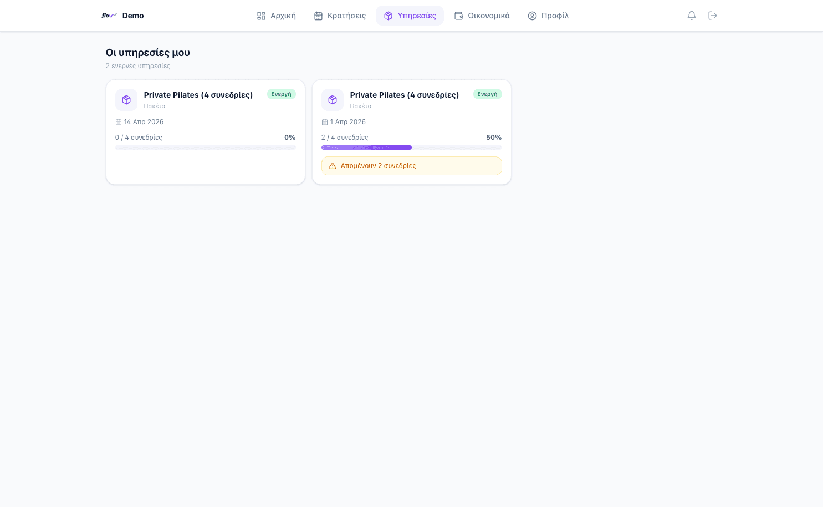Image resolution: width=823 pixels, height=507 pixels.
Task: Click the notifications bell icon
Action: coord(691,16)
